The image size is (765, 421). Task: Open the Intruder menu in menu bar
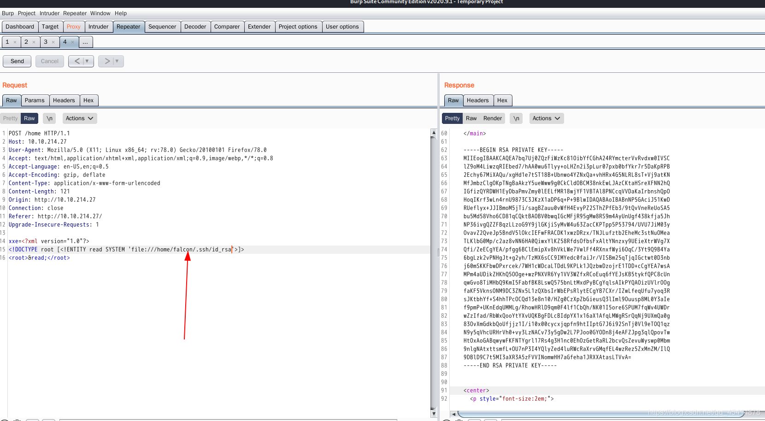[x=49, y=13]
